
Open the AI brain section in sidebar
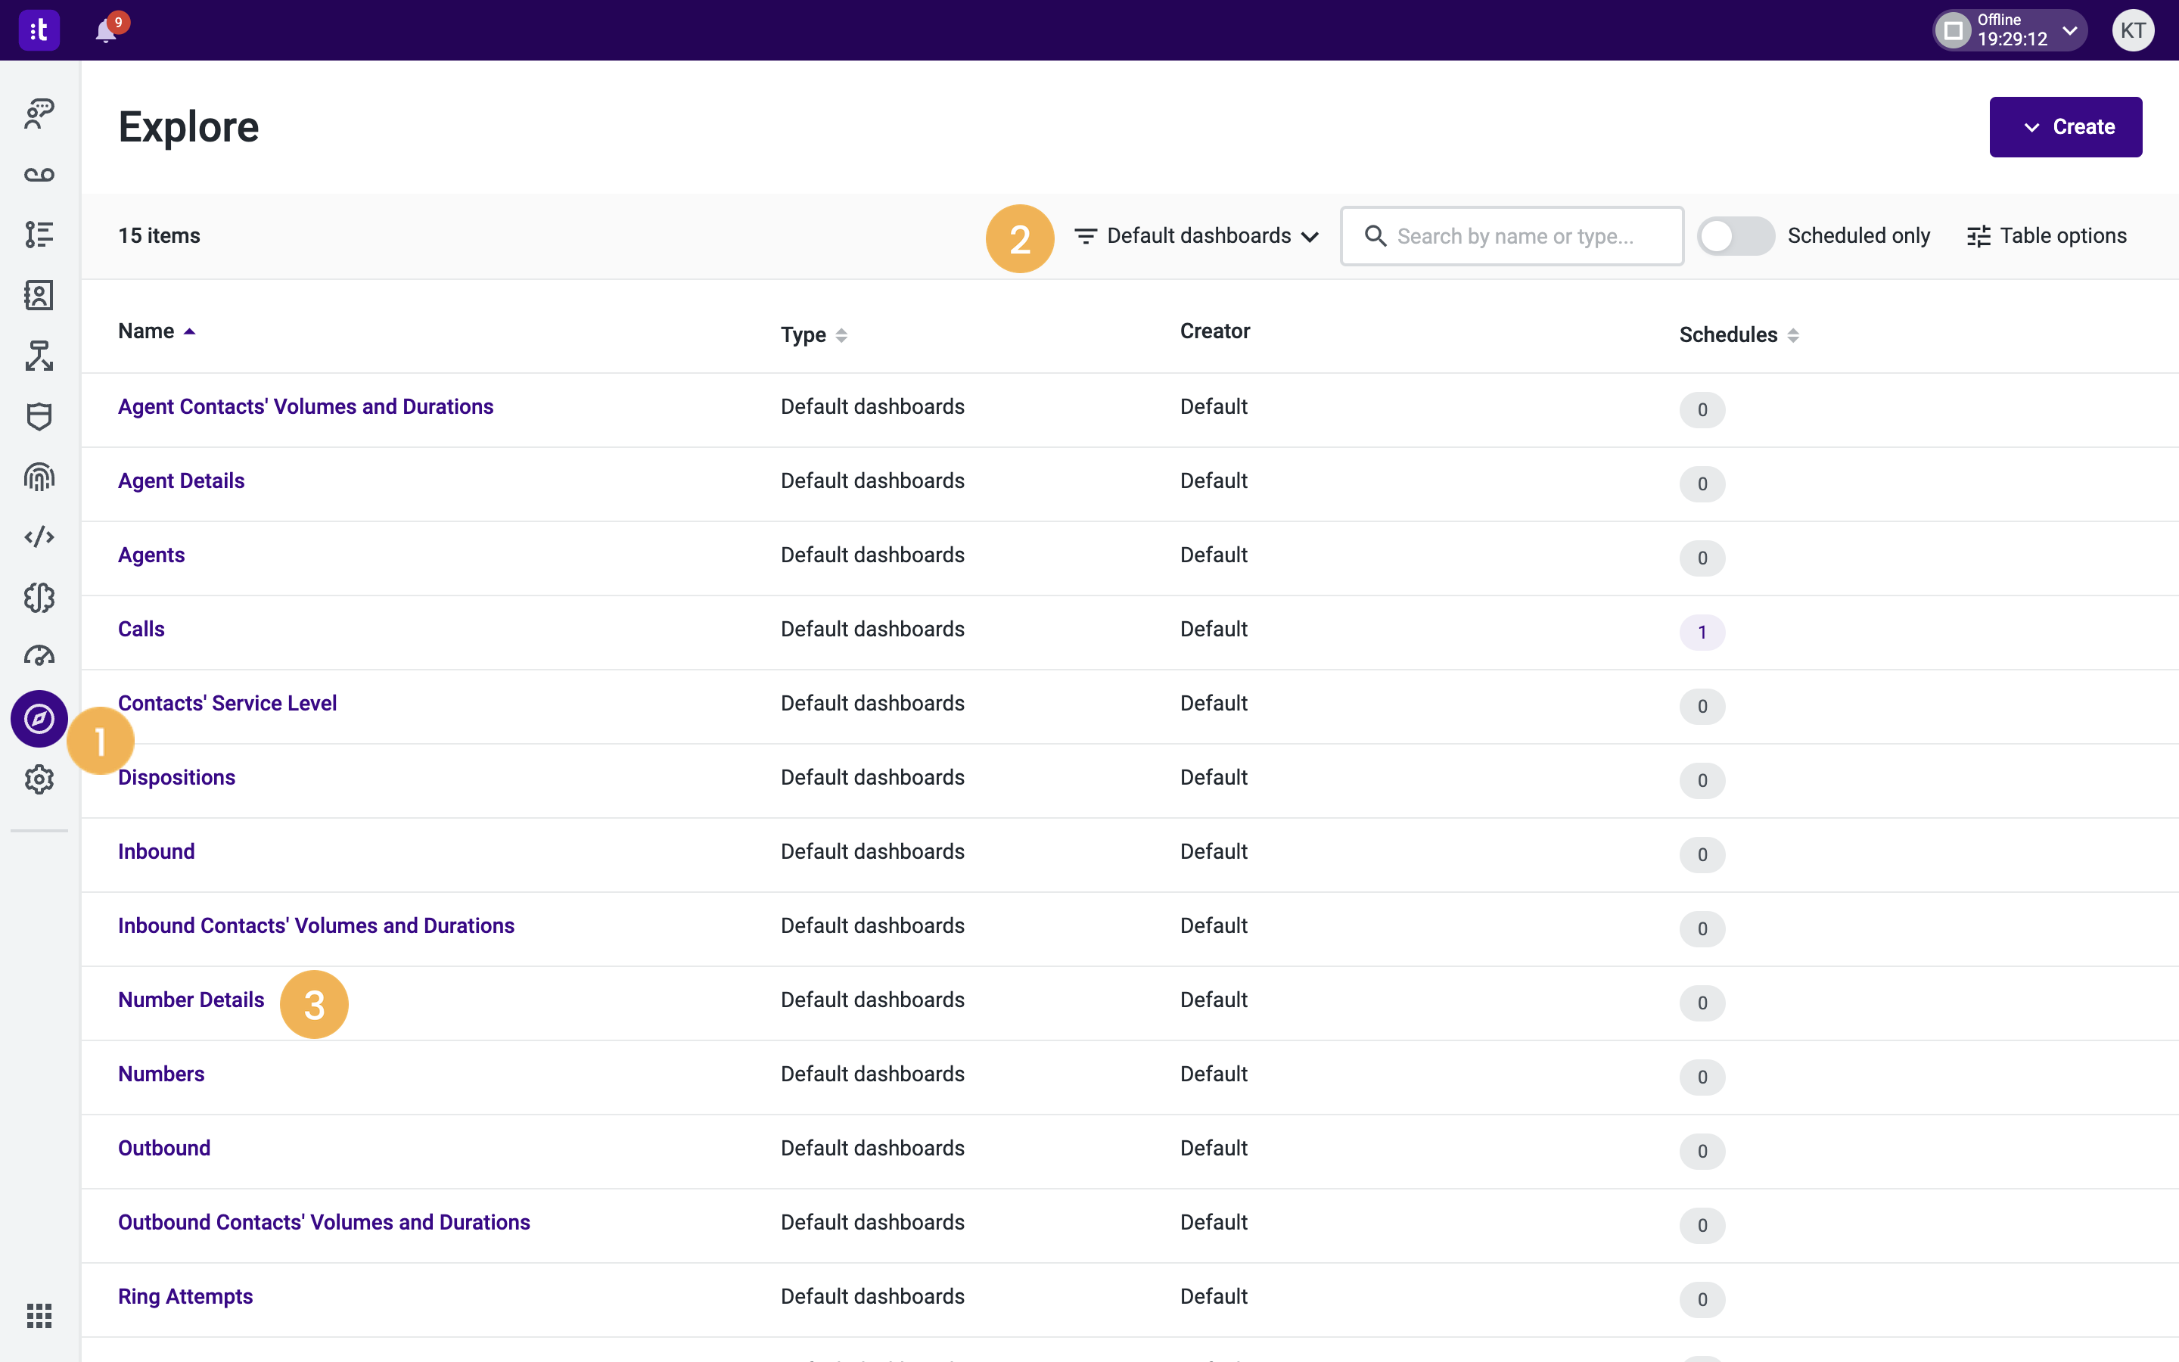coord(39,597)
